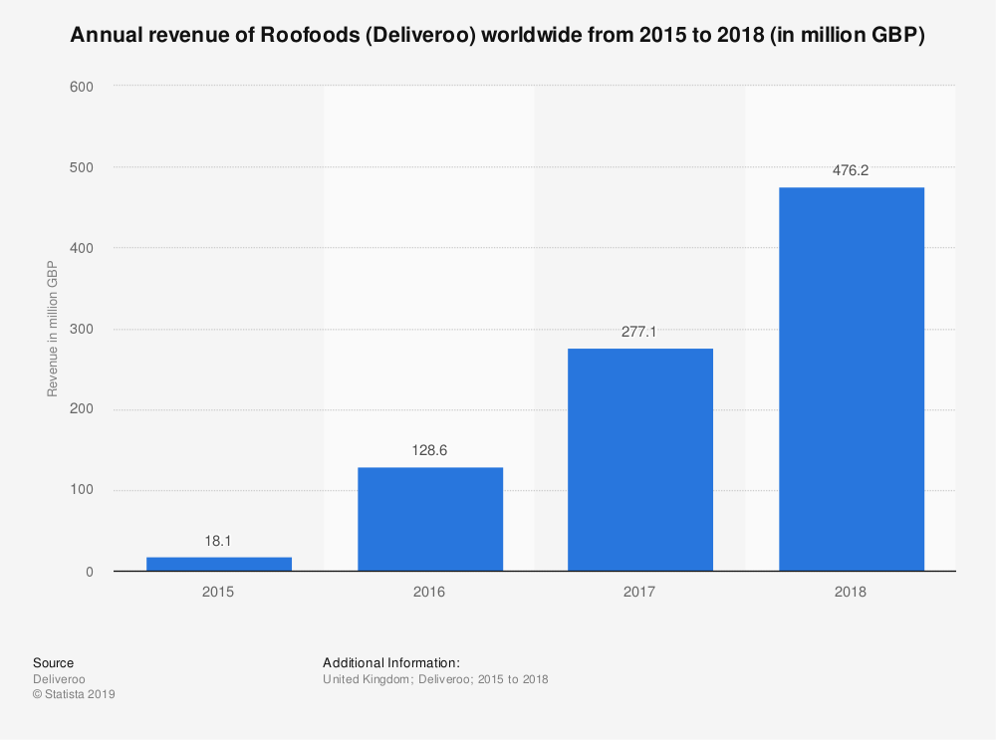Click the 2016 revenue bar
Screen dimensions: 996x740
(429, 519)
